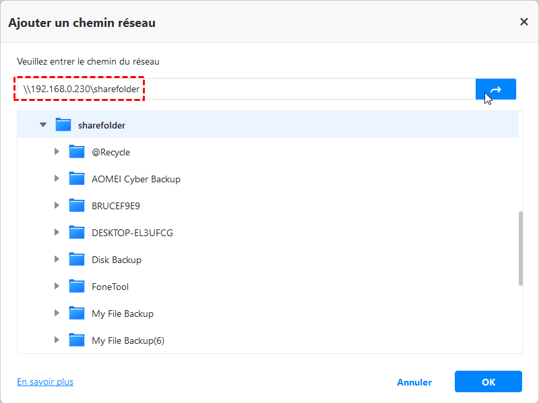The width and height of the screenshot is (539, 403).
Task: Click the AOMEI Cyber Backup folder icon
Action: tap(77, 179)
